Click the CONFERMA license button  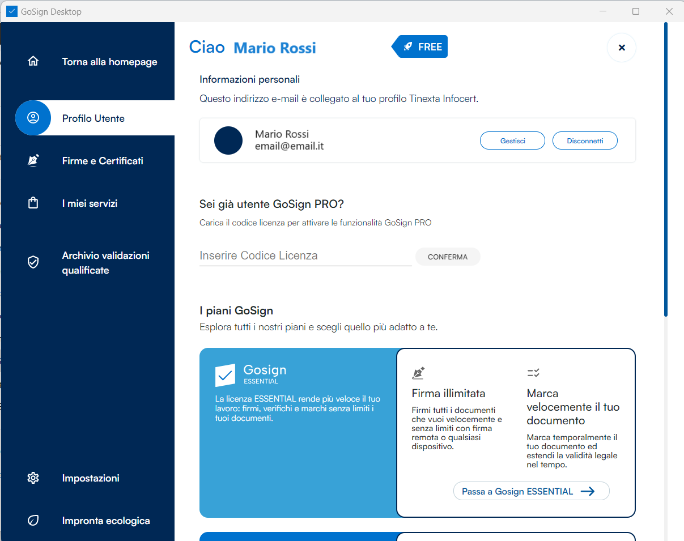pyautogui.click(x=448, y=257)
